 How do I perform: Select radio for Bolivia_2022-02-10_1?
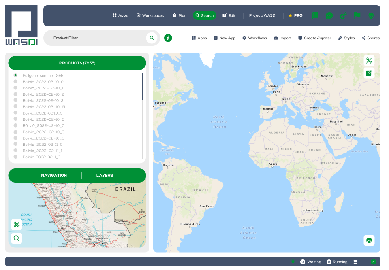[x=15, y=88]
